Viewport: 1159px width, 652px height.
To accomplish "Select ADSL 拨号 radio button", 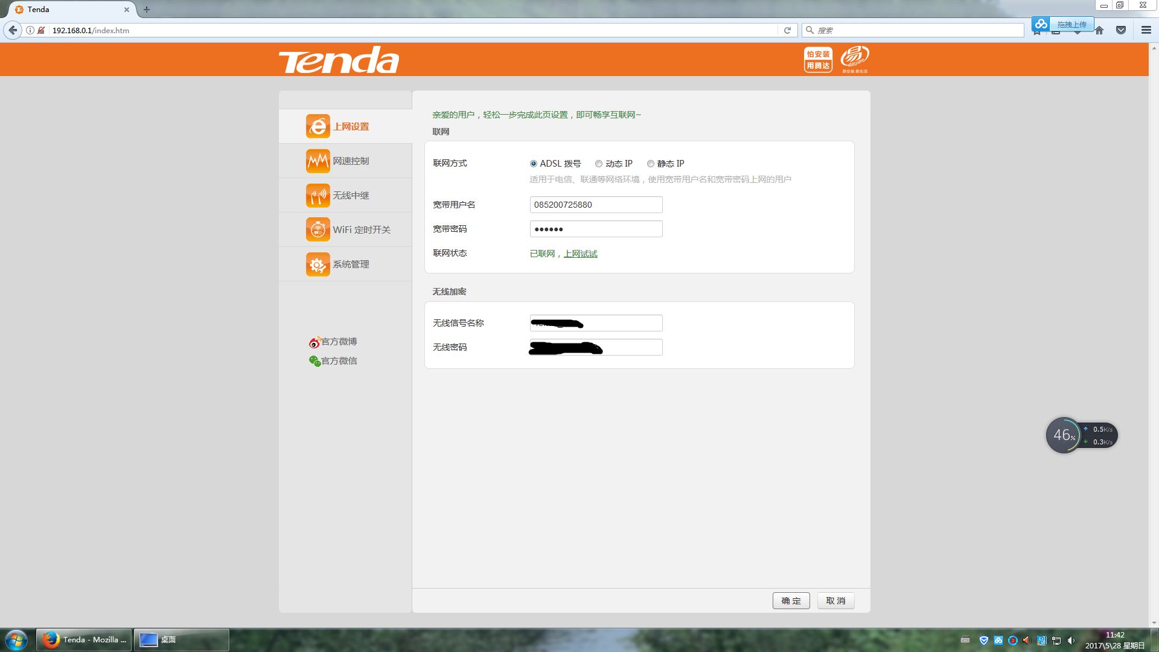I will (534, 164).
